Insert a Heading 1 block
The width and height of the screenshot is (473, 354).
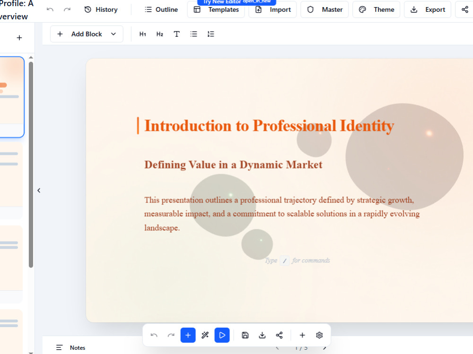[143, 34]
